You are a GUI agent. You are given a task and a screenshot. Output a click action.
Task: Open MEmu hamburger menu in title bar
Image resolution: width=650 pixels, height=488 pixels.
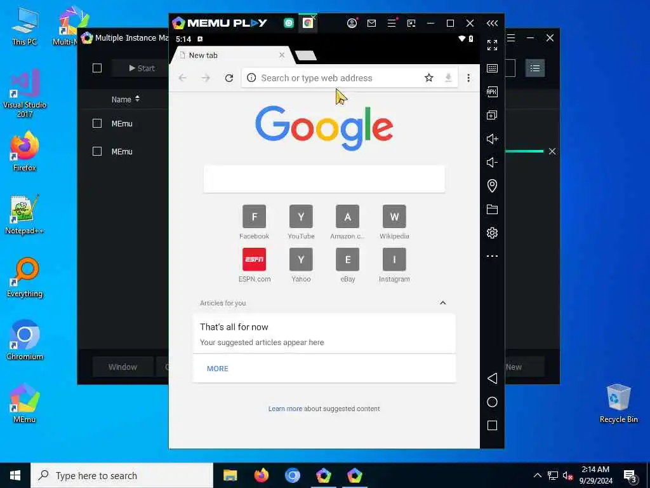pyautogui.click(x=392, y=24)
